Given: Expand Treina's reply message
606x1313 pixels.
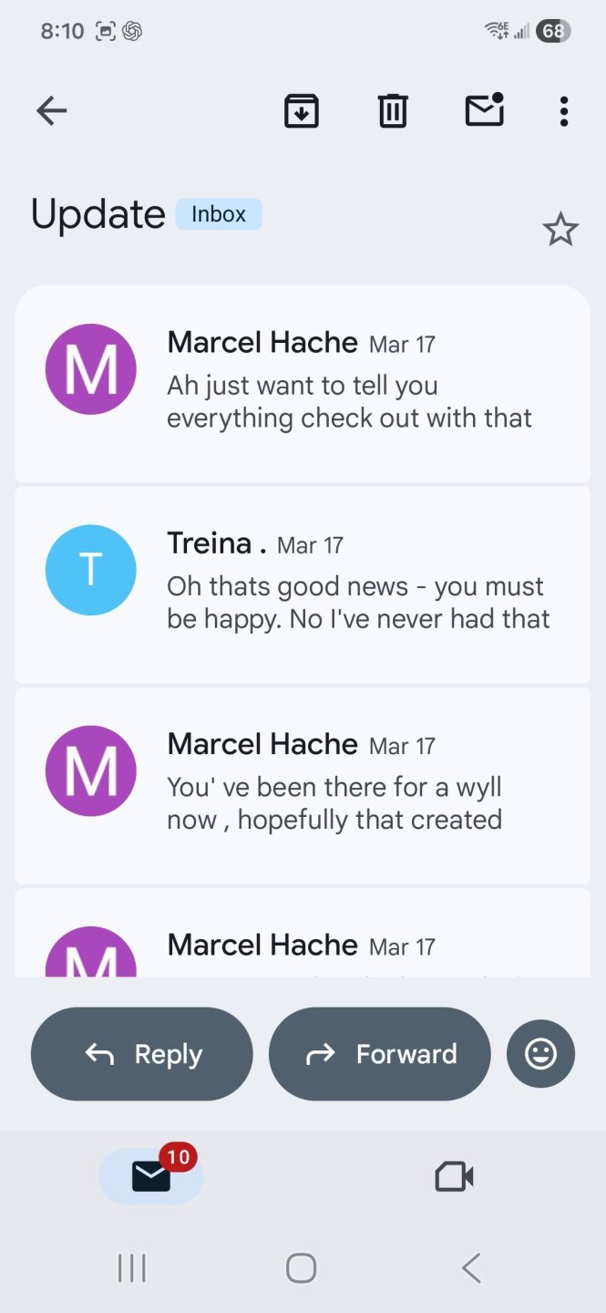Looking at the screenshot, I should (x=358, y=584).
